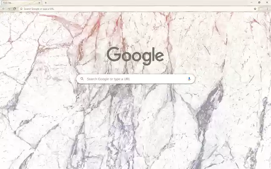271x169 pixels.
Task: Minimize the Chrome window
Action: [x=252, y=3]
